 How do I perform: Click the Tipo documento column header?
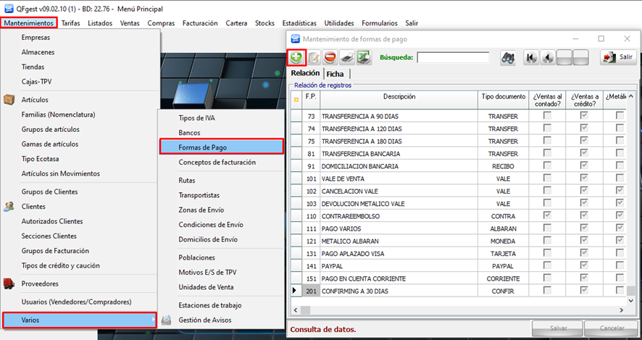[503, 99]
